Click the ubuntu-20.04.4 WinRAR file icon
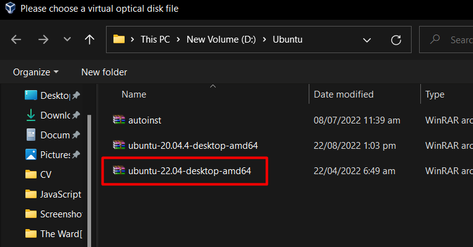Viewport: 473px width, 247px height. [119, 146]
